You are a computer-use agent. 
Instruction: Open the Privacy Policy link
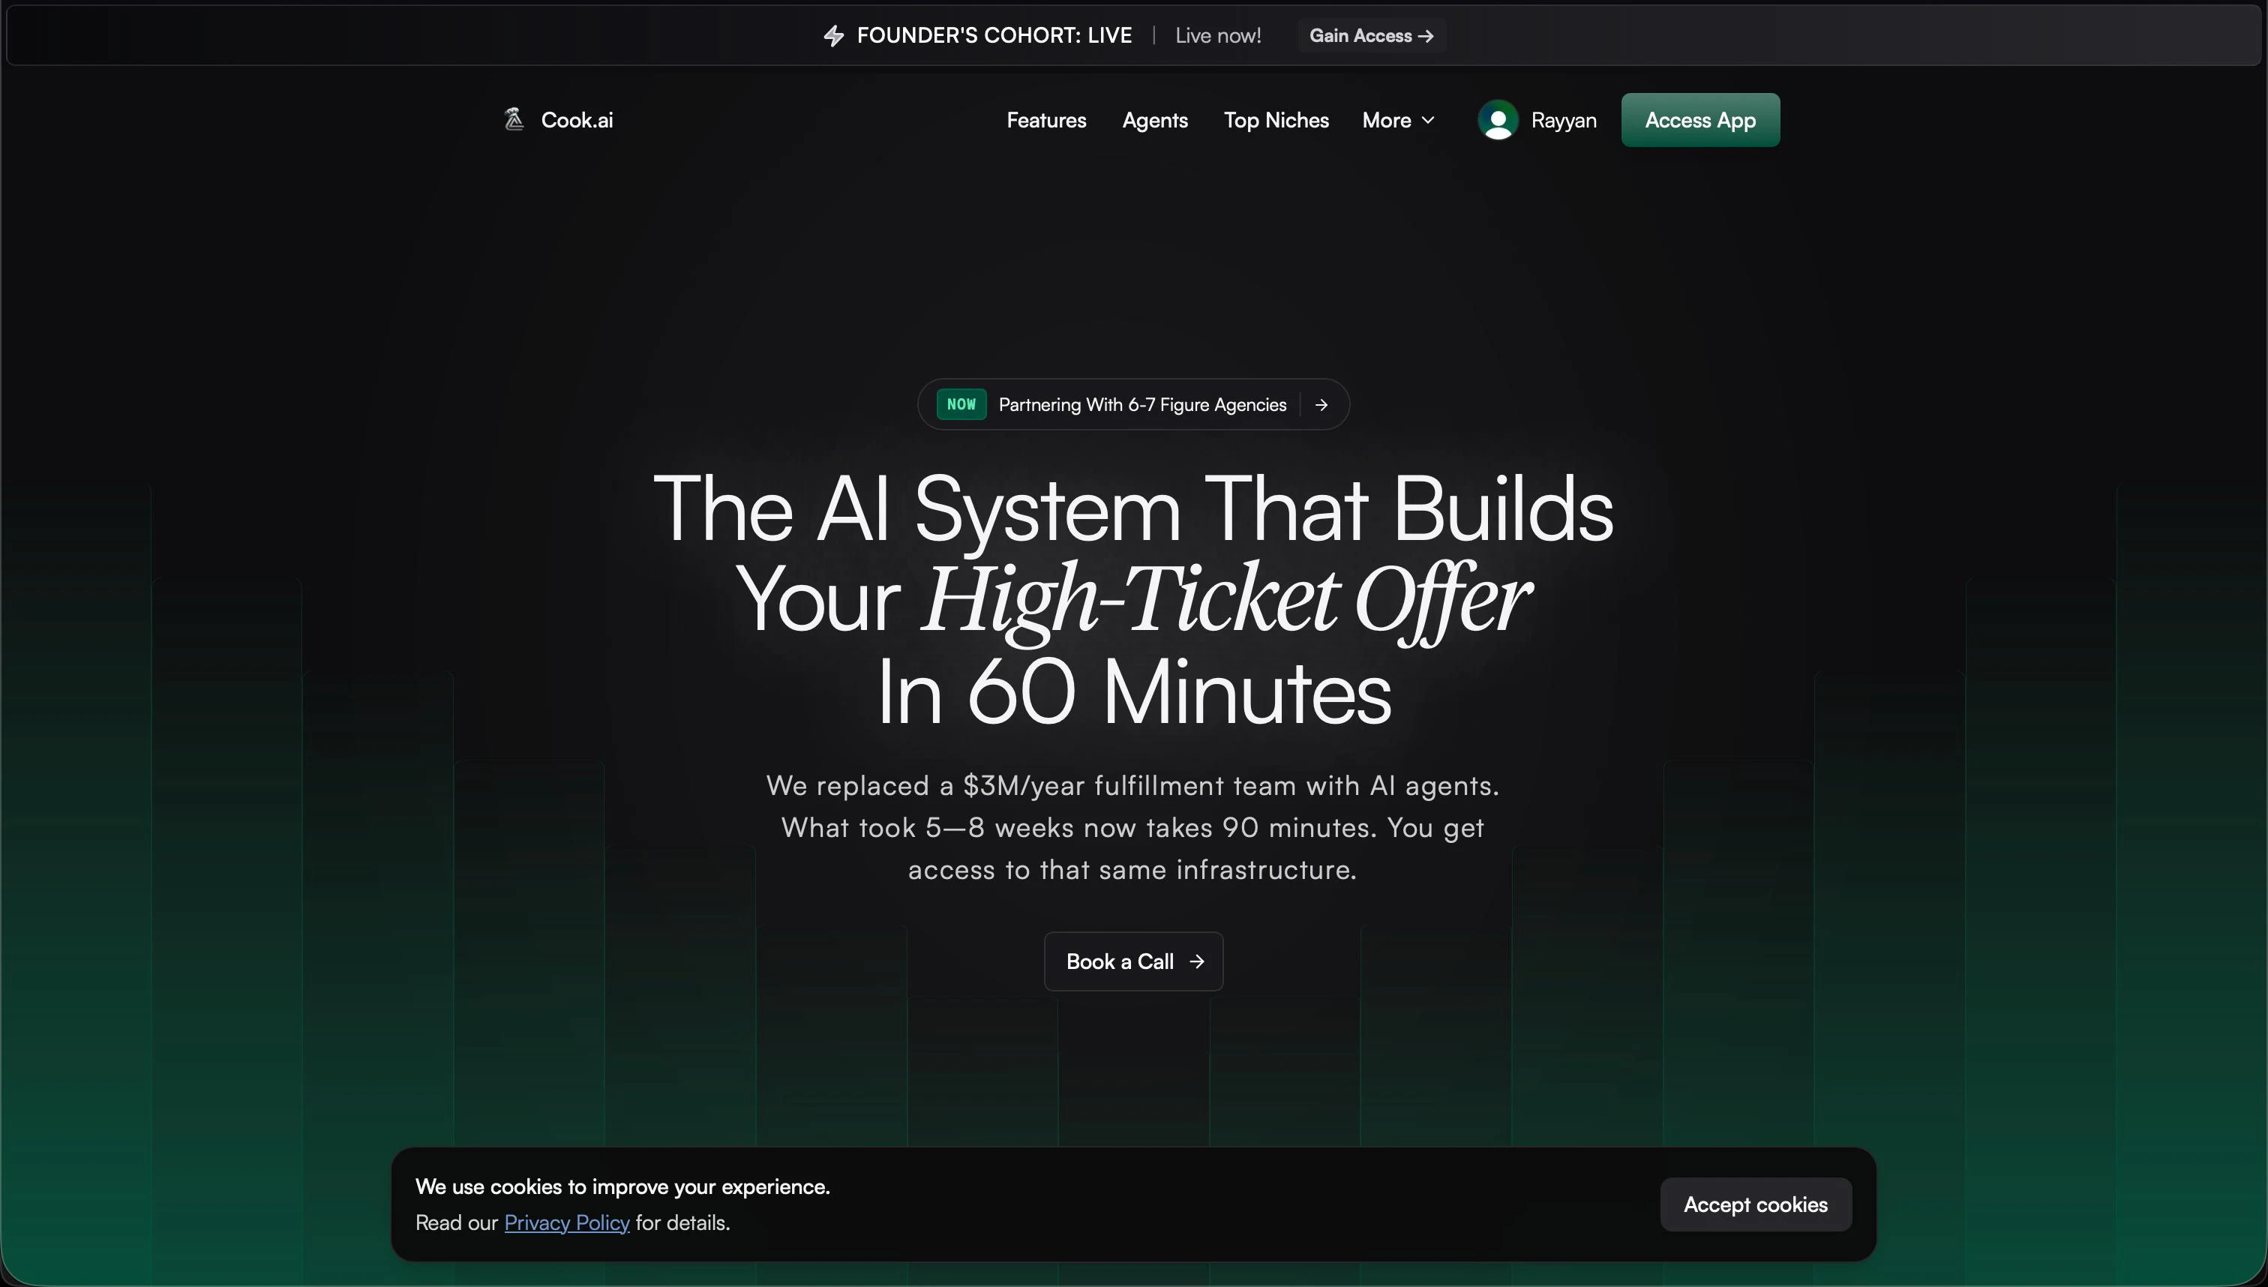(566, 1223)
